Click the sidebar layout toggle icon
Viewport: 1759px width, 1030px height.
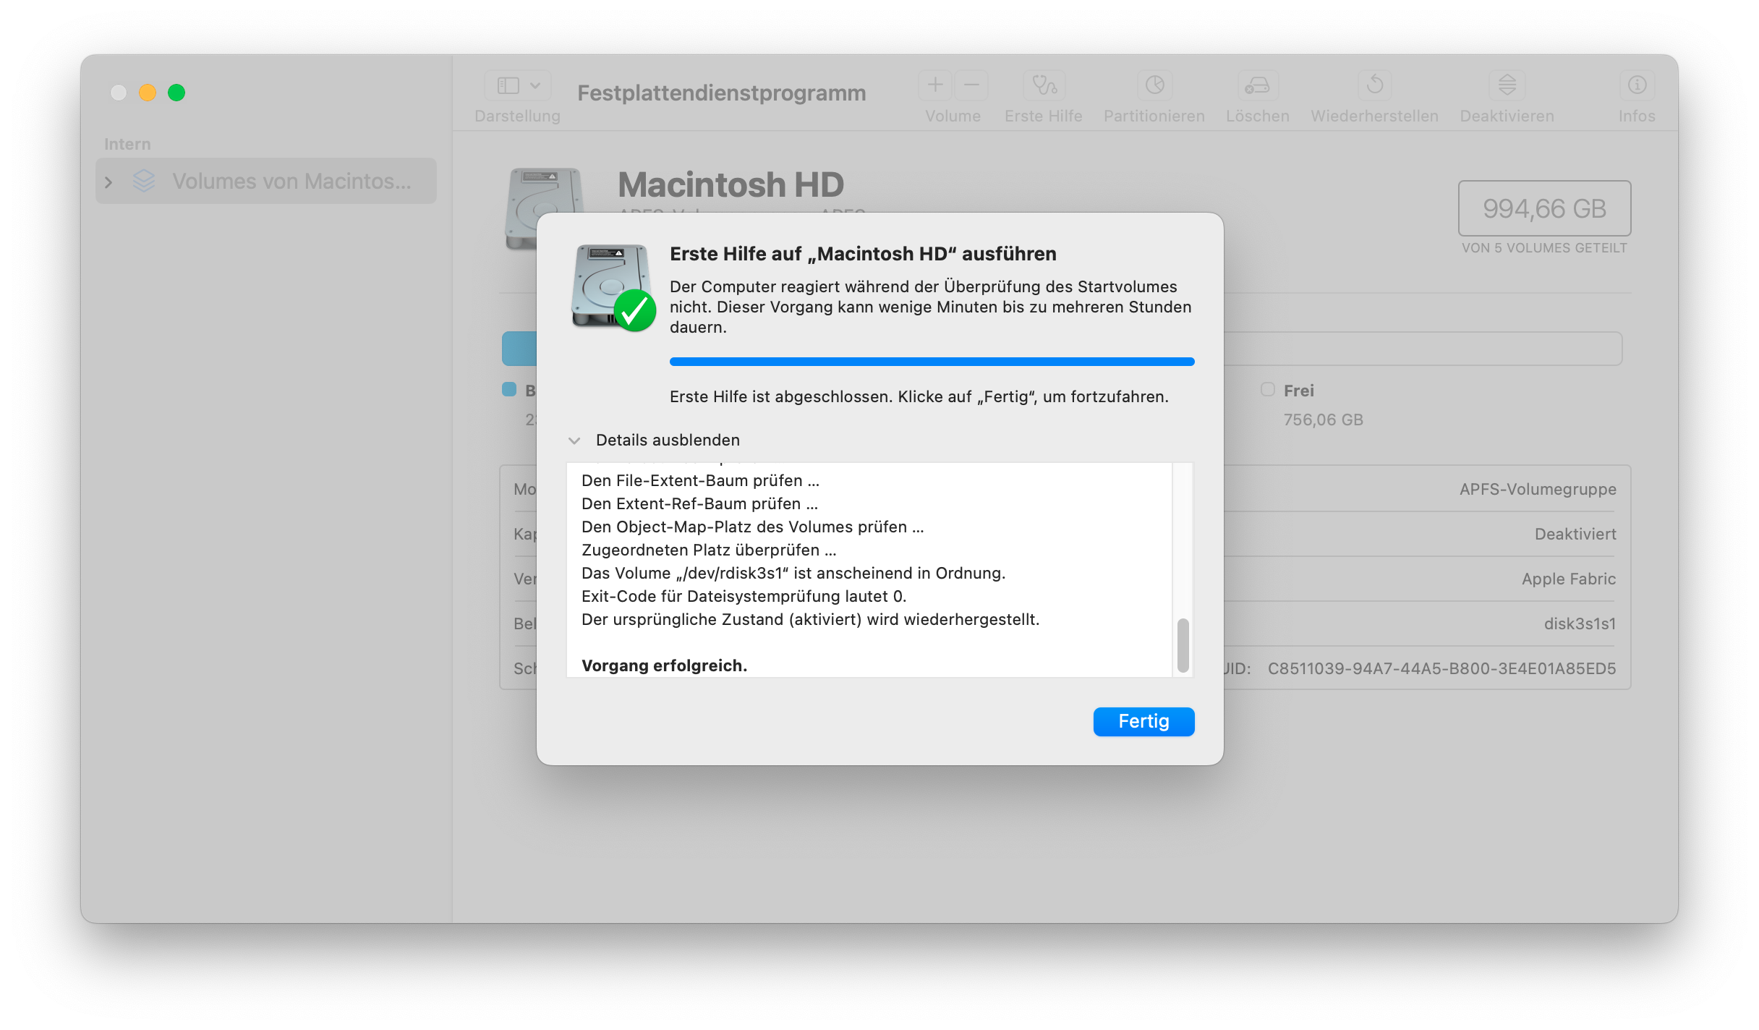click(508, 85)
